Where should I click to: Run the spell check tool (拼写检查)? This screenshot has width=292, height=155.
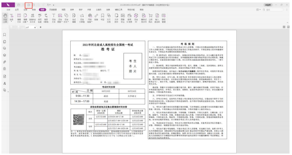(x=40, y=18)
